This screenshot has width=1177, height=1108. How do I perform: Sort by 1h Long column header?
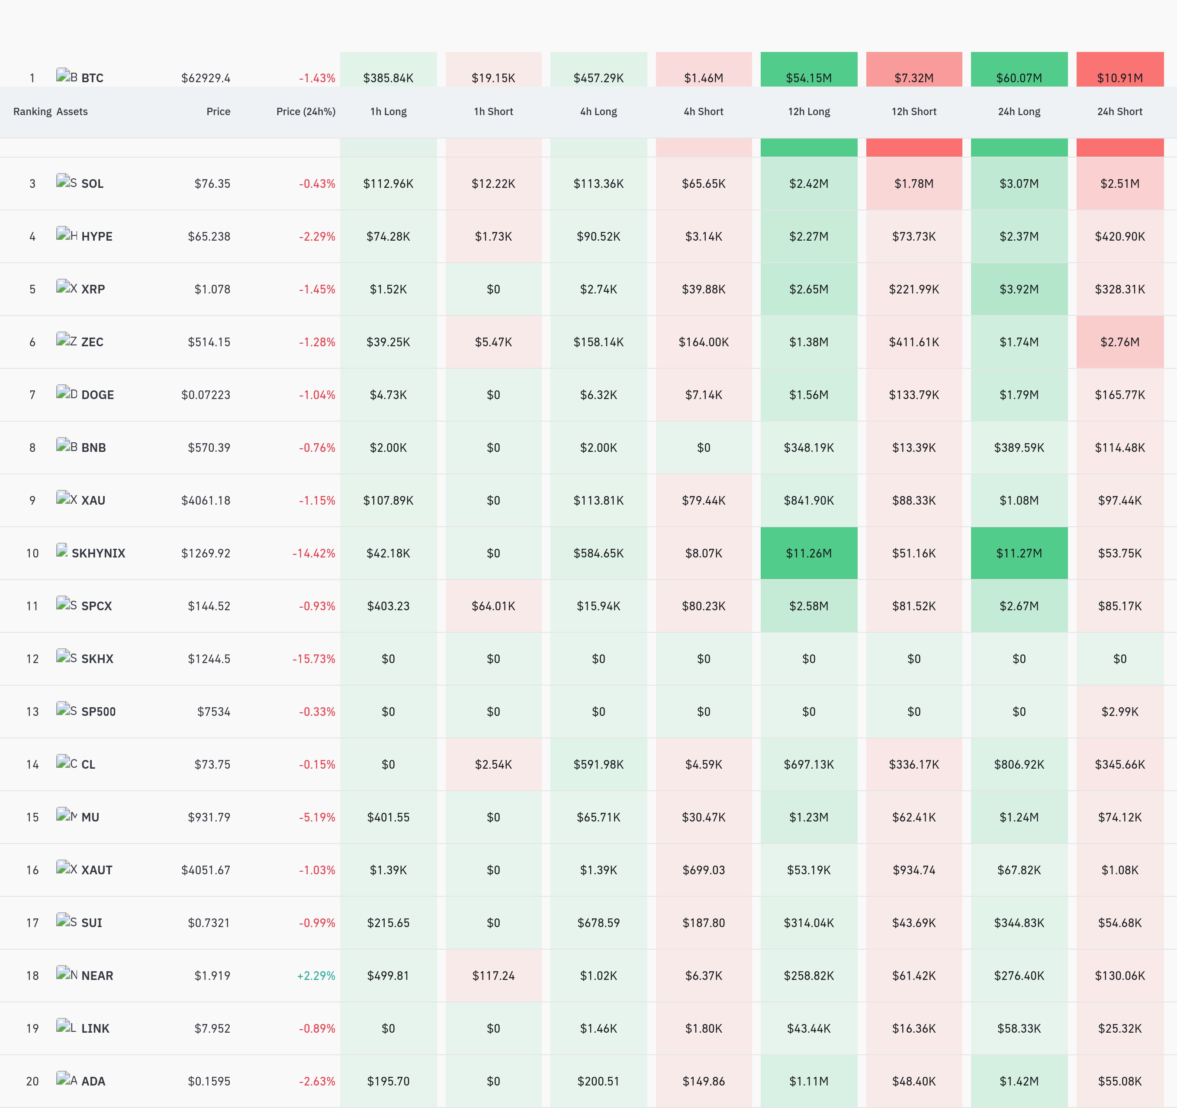pos(389,111)
